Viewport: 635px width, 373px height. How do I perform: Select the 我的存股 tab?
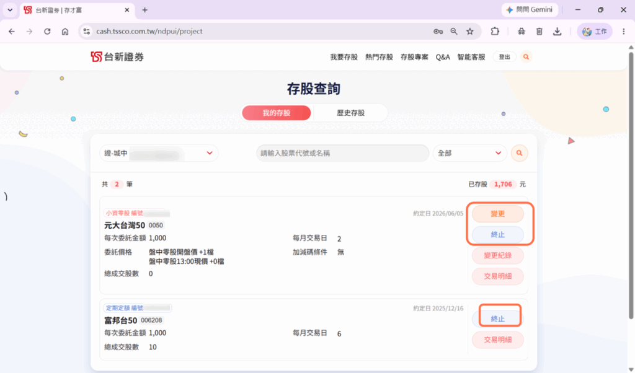coord(277,113)
